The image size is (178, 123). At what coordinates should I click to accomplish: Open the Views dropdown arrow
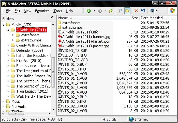pos(157,11)
